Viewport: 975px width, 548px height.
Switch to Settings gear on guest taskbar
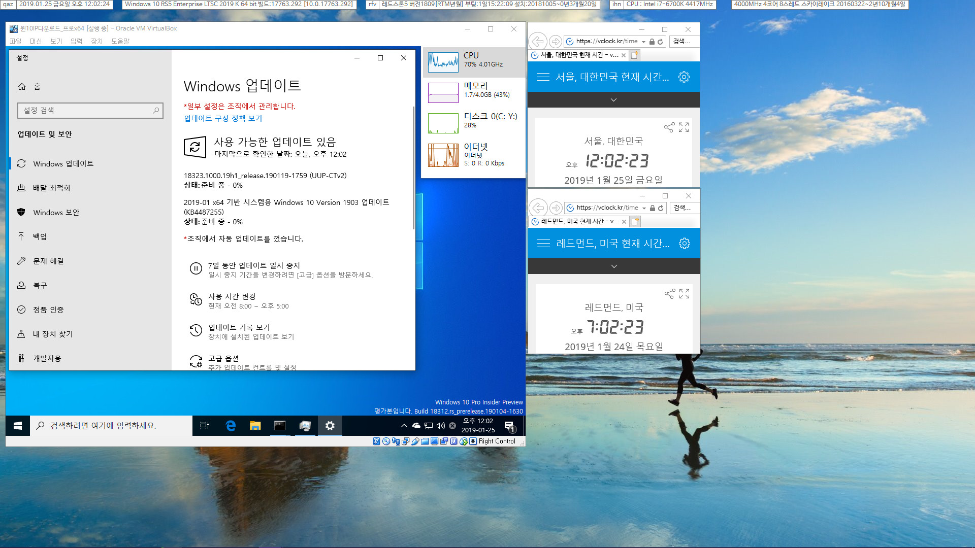[x=330, y=426]
